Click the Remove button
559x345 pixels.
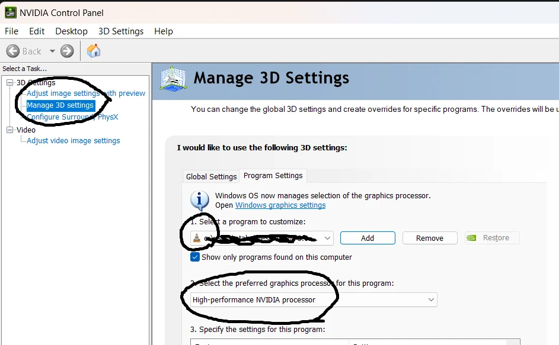click(430, 238)
